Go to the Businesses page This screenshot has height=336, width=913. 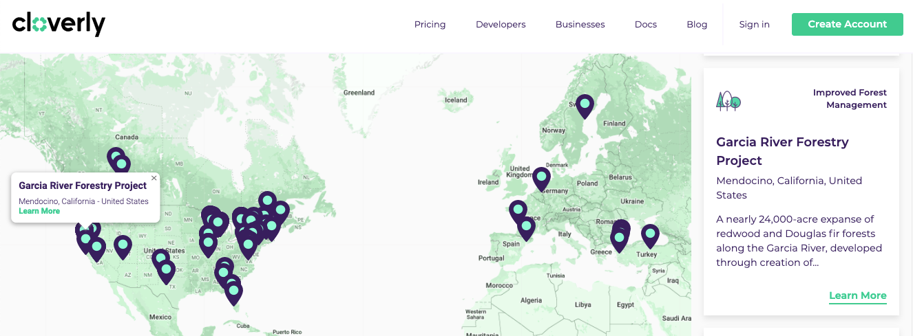580,24
